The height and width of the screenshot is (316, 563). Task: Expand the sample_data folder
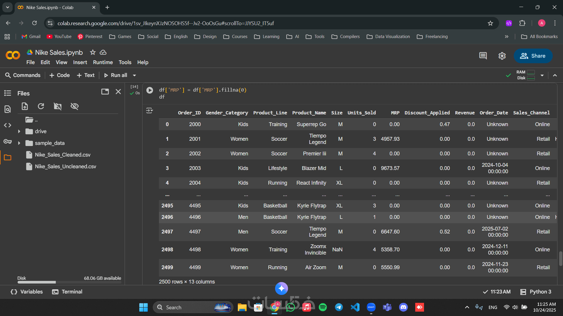click(19, 143)
